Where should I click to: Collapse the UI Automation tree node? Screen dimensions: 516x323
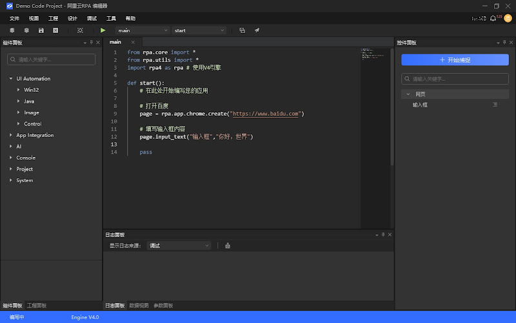[11, 78]
